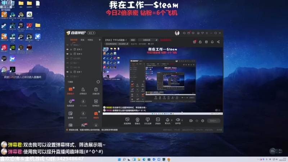Select the 文本1 layer row
This screenshot has width=288, height=162.
coord(84,72)
